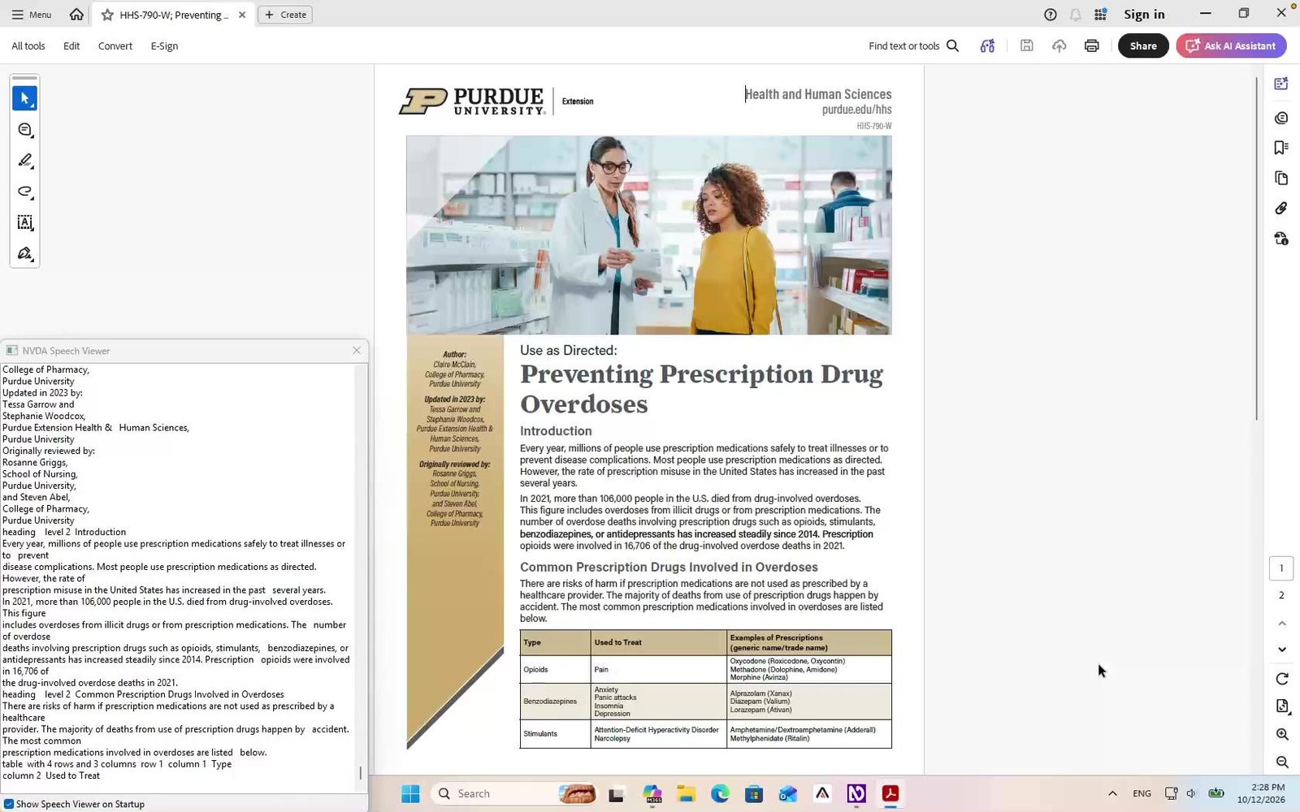Open the Acrobat home icon
1300x812 pixels.
coord(76,14)
